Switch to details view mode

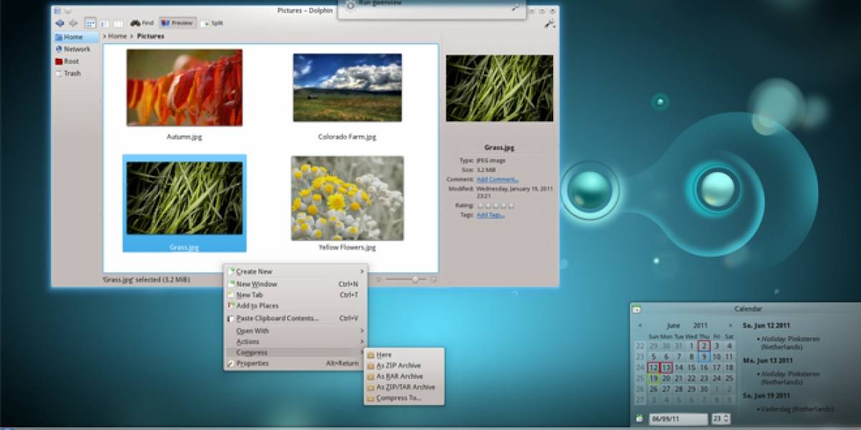coord(104,23)
